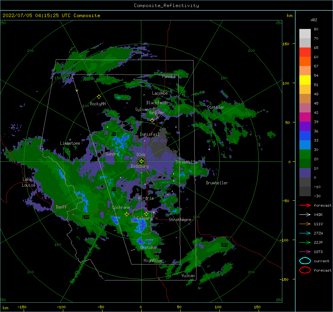Click the cyan current ellipse legend icon
This screenshot has height=312, width=333.
click(x=305, y=261)
